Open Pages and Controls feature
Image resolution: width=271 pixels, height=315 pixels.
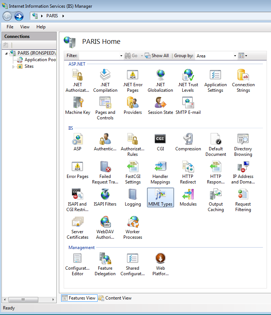(x=105, y=108)
